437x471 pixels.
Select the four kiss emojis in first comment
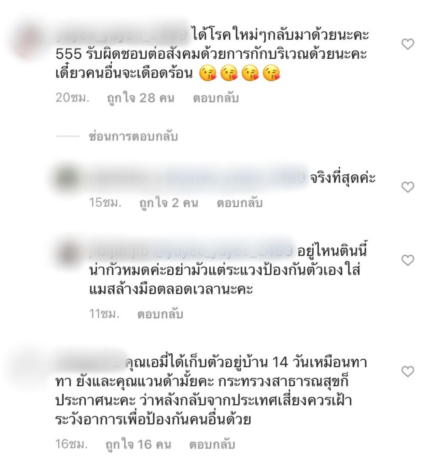coord(240,73)
